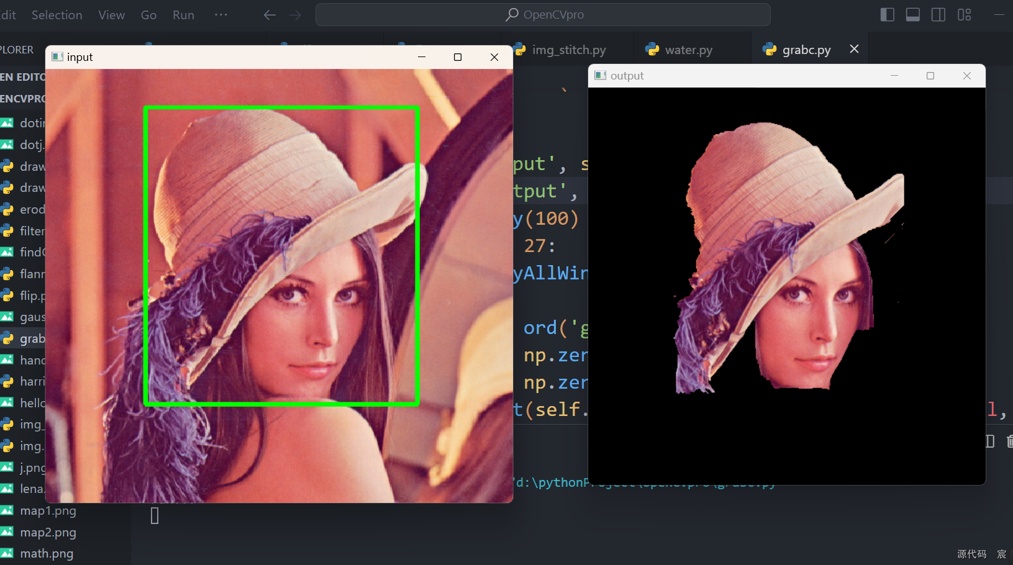Click the Go Forward arrow

(x=295, y=15)
